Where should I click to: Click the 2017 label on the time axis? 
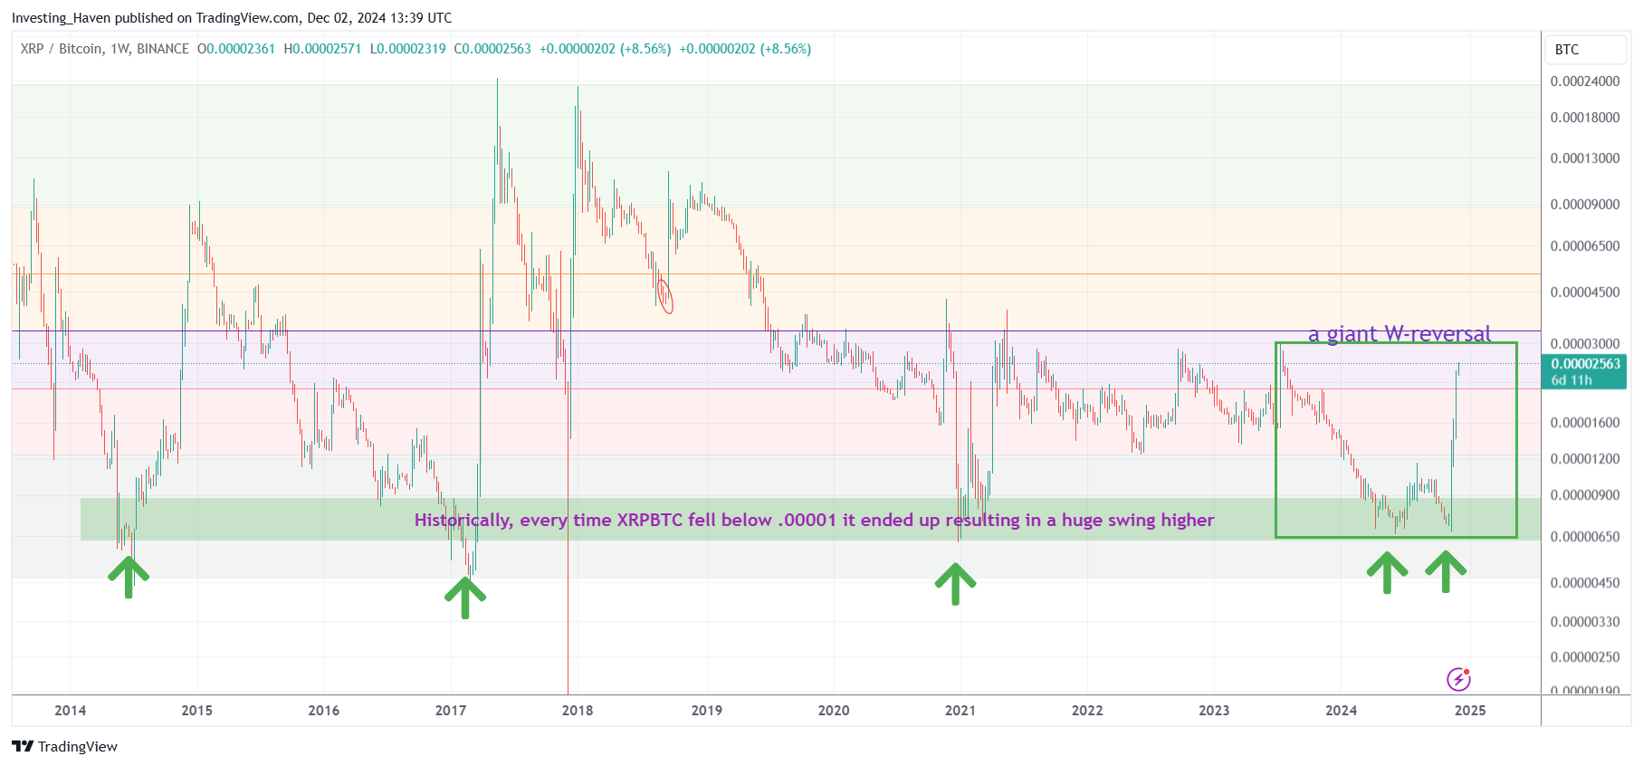tap(451, 710)
